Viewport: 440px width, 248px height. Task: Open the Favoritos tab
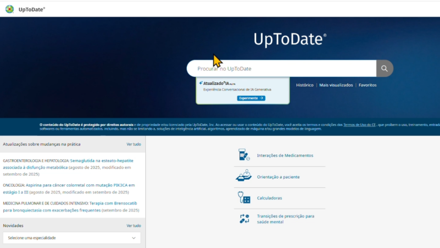click(x=367, y=85)
